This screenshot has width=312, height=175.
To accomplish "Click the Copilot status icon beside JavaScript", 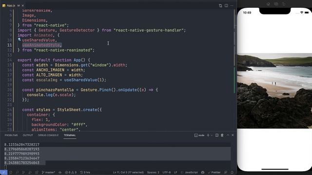I will tap(203, 173).
